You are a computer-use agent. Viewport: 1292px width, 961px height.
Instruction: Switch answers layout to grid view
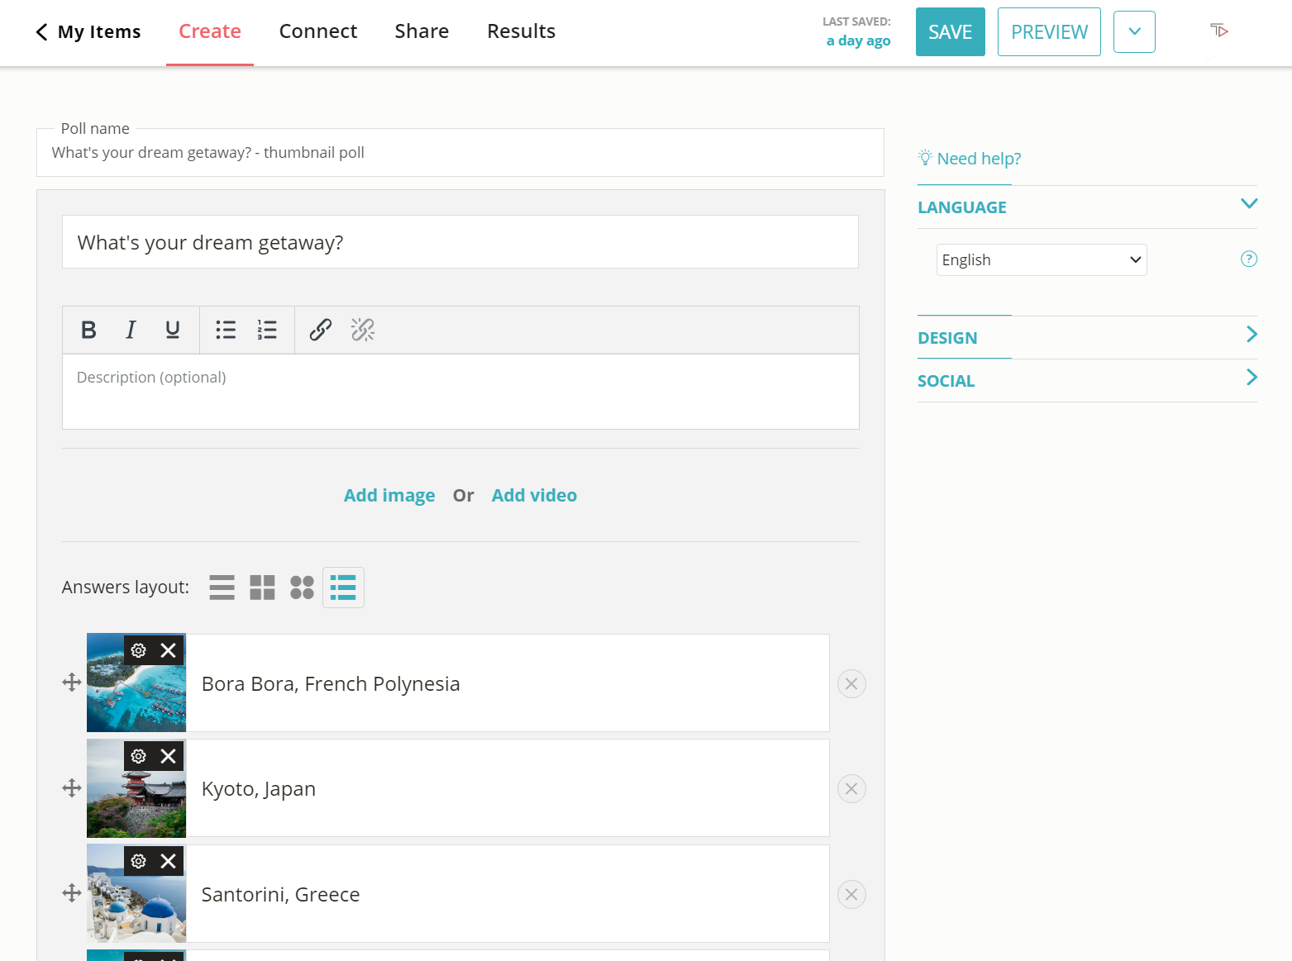pos(262,587)
